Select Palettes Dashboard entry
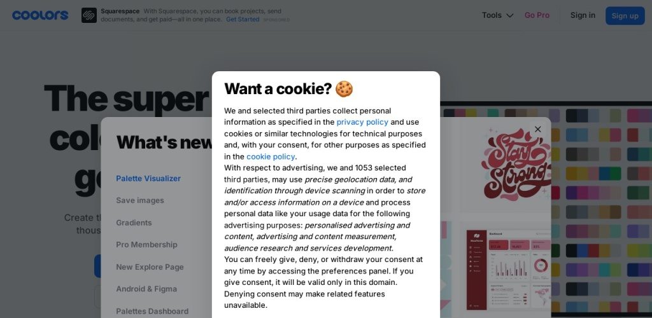Screen dimensions: 652x318 pyautogui.click(x=152, y=311)
